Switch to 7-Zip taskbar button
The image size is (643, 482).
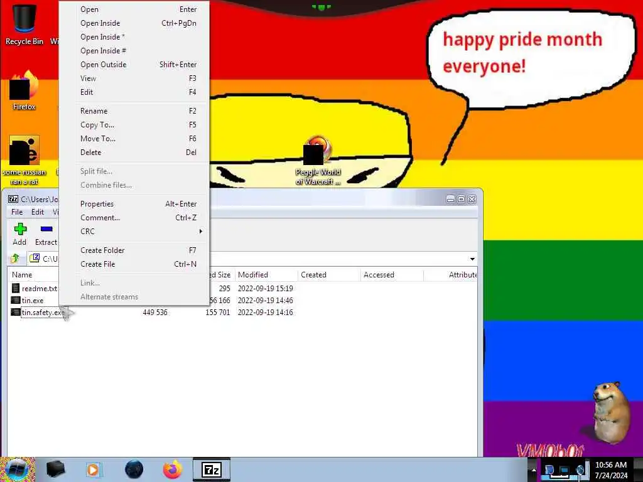[x=212, y=469]
